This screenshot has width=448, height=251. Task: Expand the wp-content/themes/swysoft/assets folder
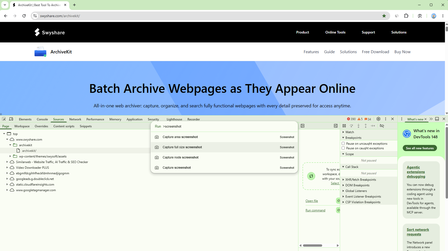pos(10,156)
